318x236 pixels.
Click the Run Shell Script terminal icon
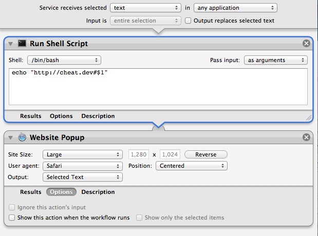22,44
